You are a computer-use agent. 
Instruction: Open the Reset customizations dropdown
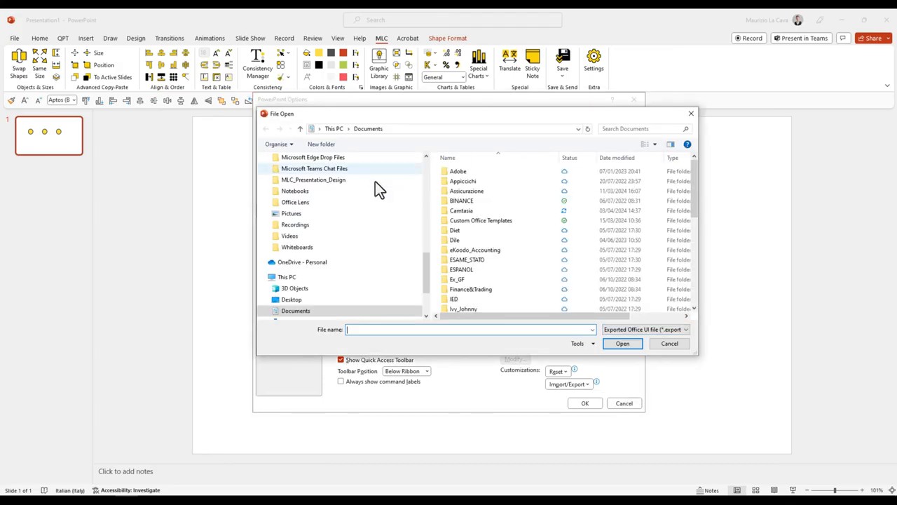pyautogui.click(x=556, y=372)
